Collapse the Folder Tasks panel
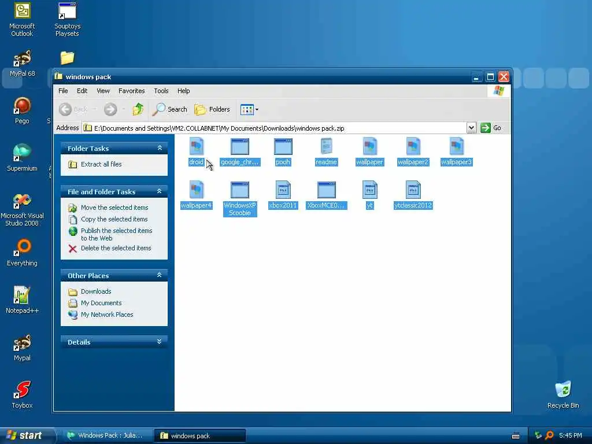592x444 pixels. 160,148
